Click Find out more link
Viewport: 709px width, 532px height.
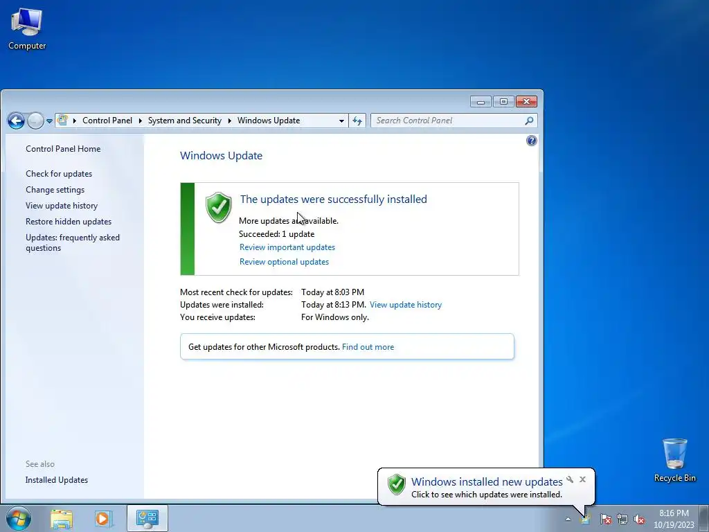tap(368, 347)
